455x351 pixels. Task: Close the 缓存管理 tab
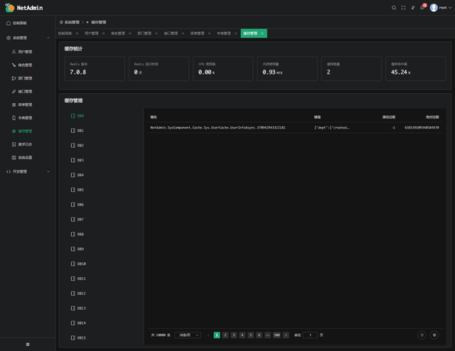262,33
